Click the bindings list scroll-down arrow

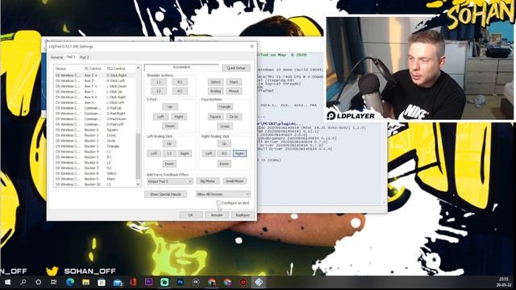[x=138, y=184]
